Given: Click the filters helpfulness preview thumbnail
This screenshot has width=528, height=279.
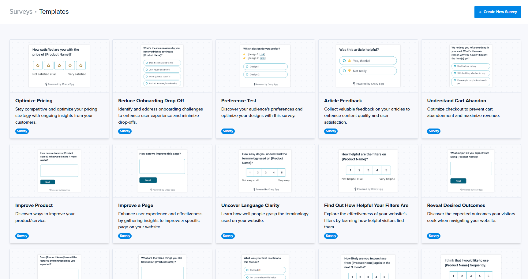Looking at the screenshot, I should (x=368, y=171).
